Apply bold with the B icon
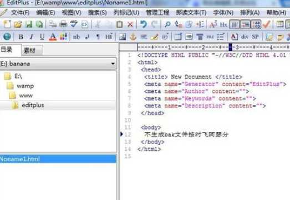Screen dimensions: 290x200 [x=21, y=37]
